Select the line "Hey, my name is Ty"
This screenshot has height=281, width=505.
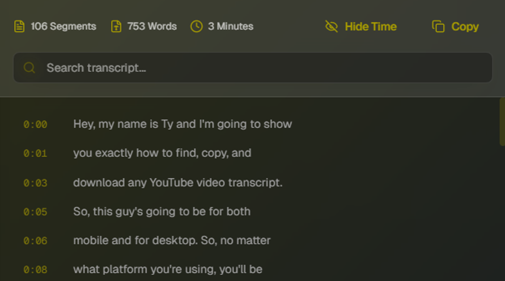(183, 124)
